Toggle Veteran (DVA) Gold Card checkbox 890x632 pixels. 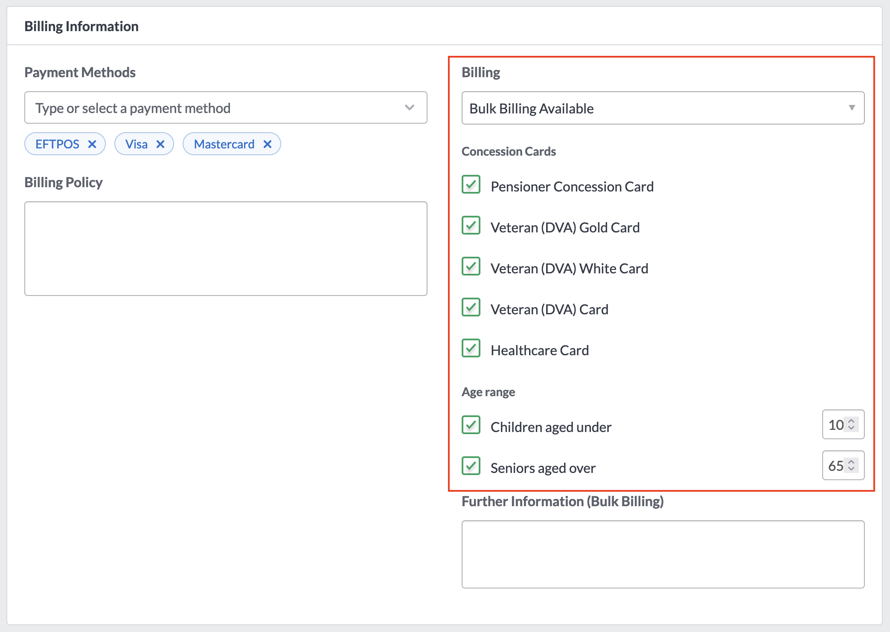(471, 226)
